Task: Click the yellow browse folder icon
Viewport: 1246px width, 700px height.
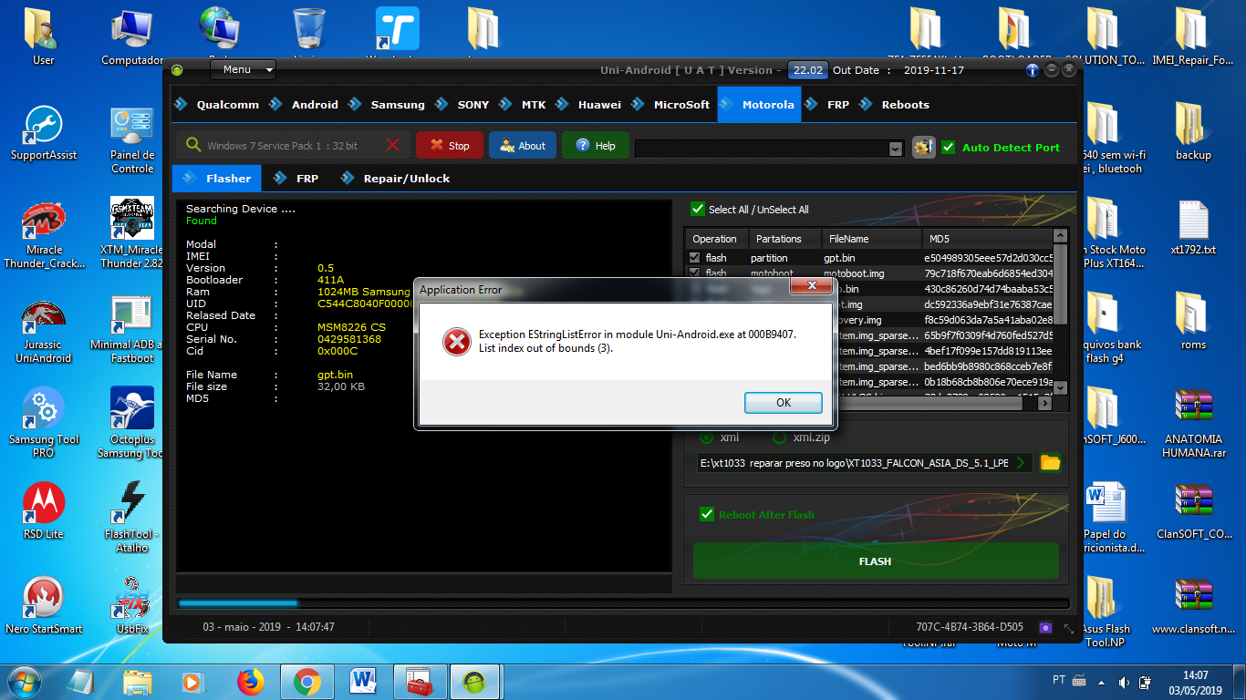Action: point(1050,462)
